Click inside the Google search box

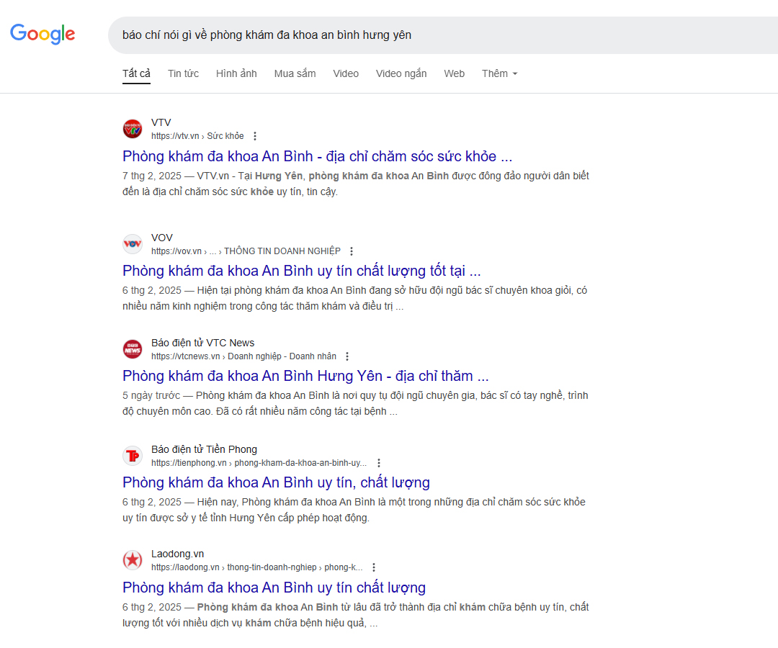(442, 35)
